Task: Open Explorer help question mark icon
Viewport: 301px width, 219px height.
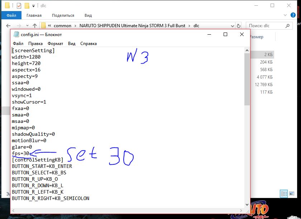Action: pos(293,15)
